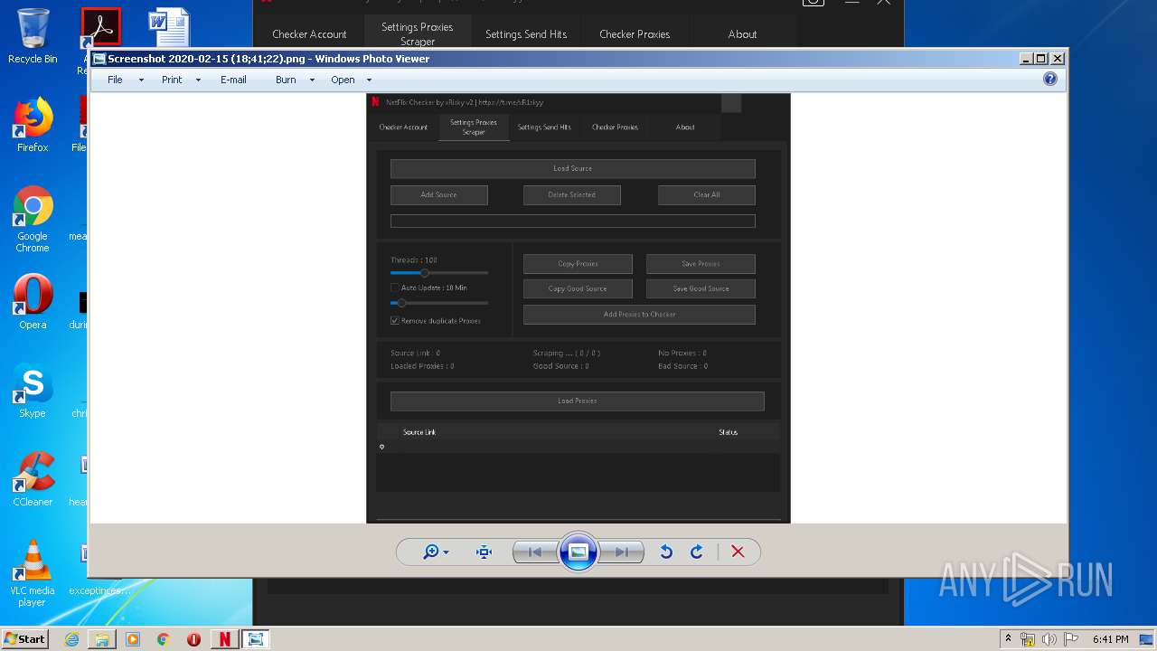Open VLC media player shortcut
The image size is (1157, 651).
pyautogui.click(x=33, y=573)
